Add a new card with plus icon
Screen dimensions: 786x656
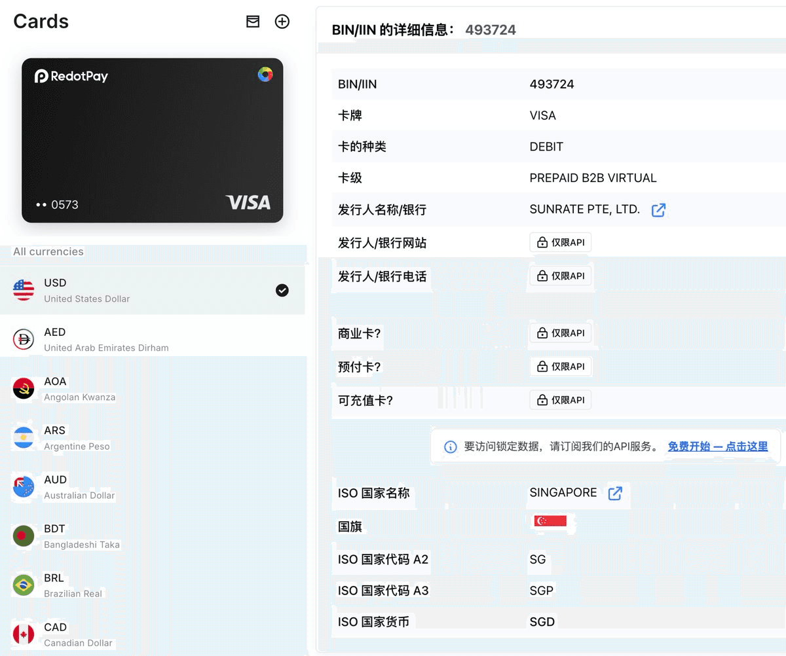(282, 22)
